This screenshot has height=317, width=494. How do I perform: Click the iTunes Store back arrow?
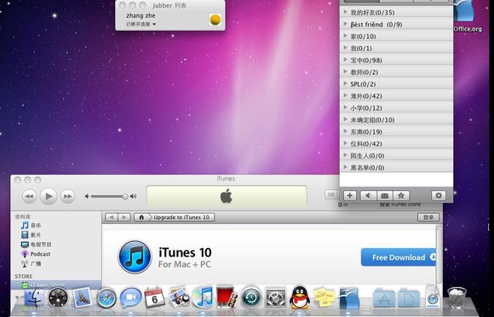(x=112, y=217)
